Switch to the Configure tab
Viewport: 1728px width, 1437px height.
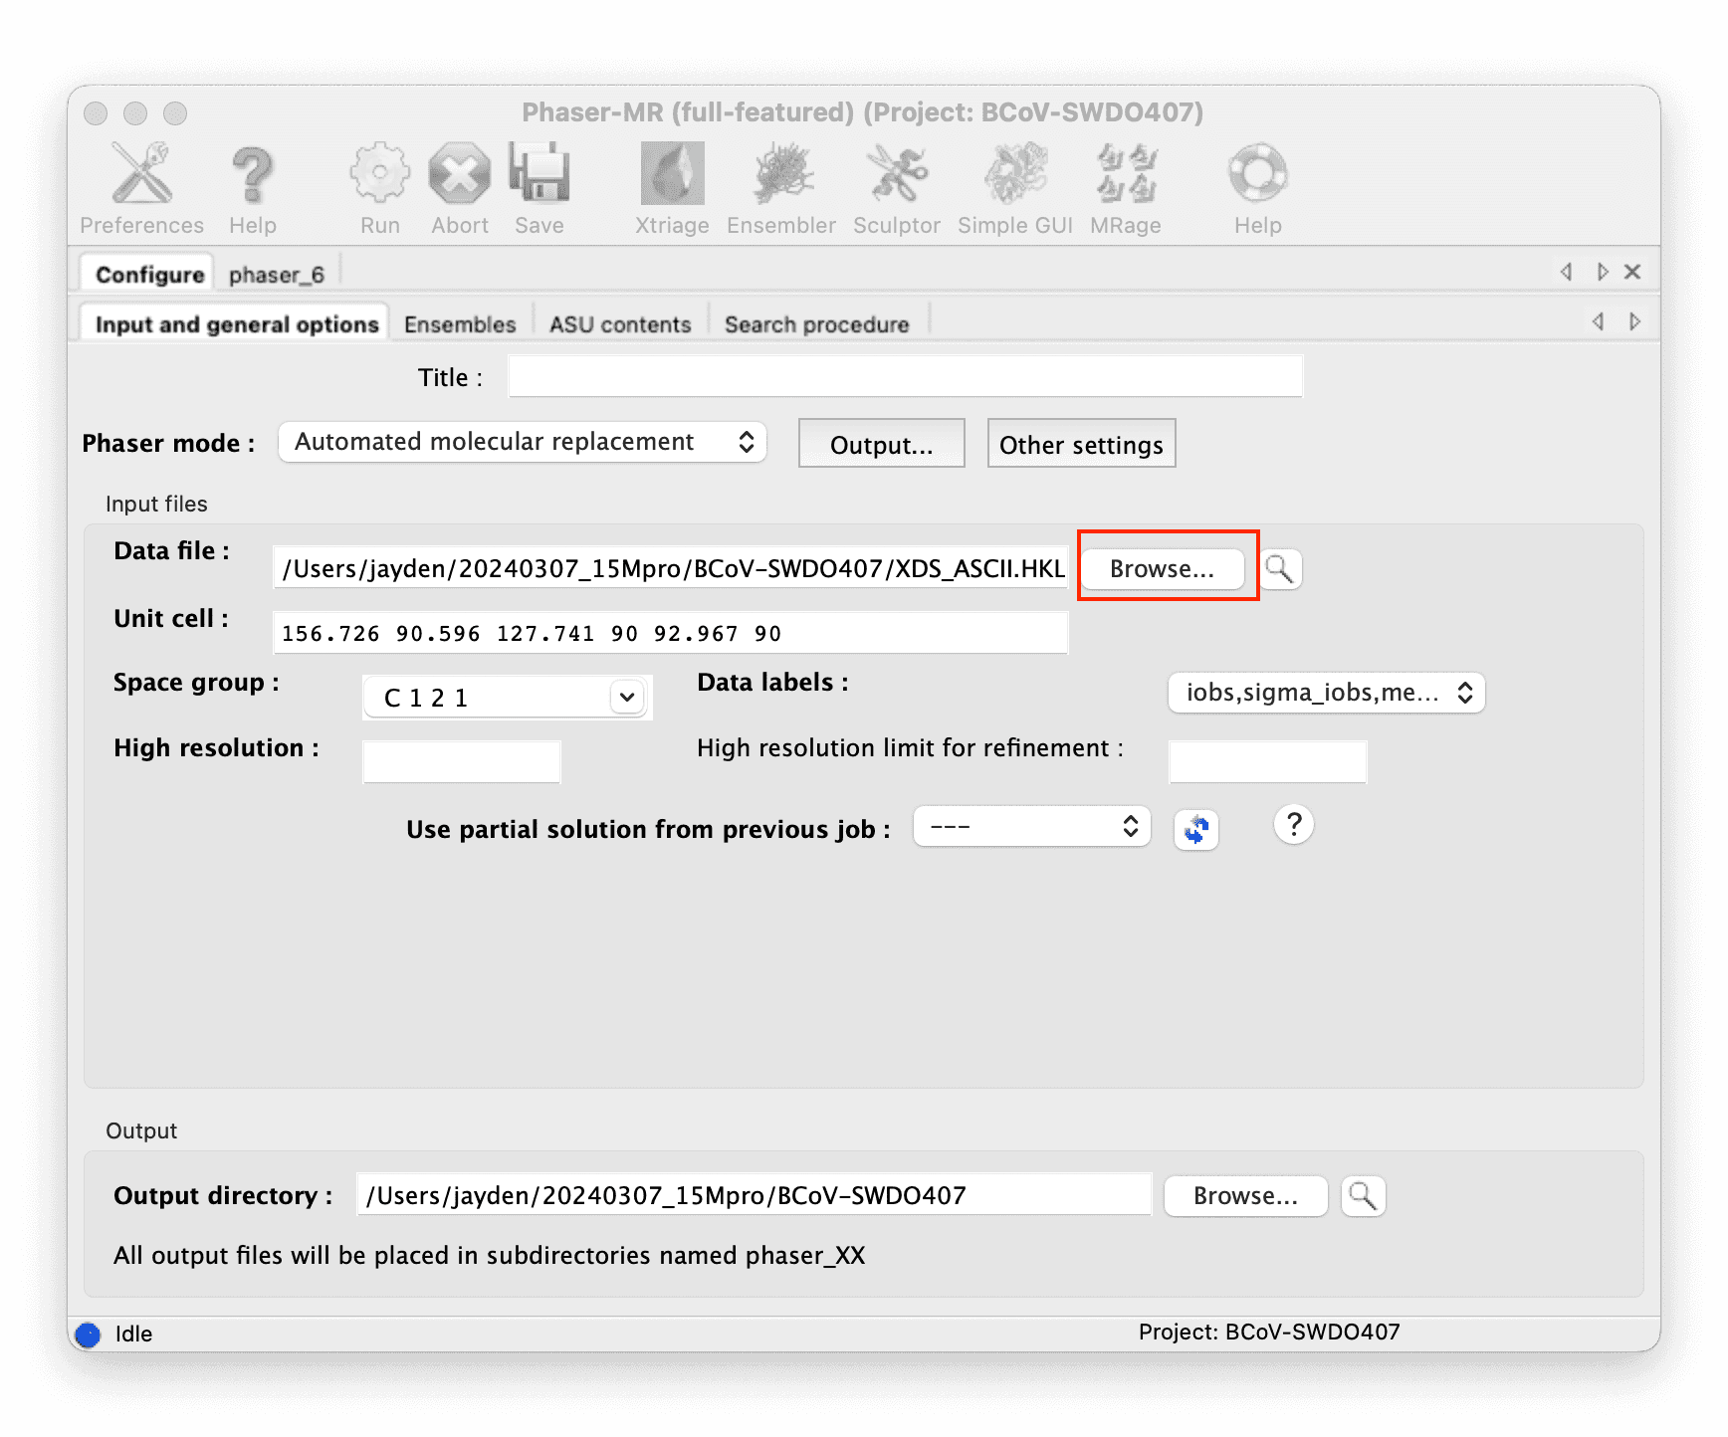[x=149, y=275]
